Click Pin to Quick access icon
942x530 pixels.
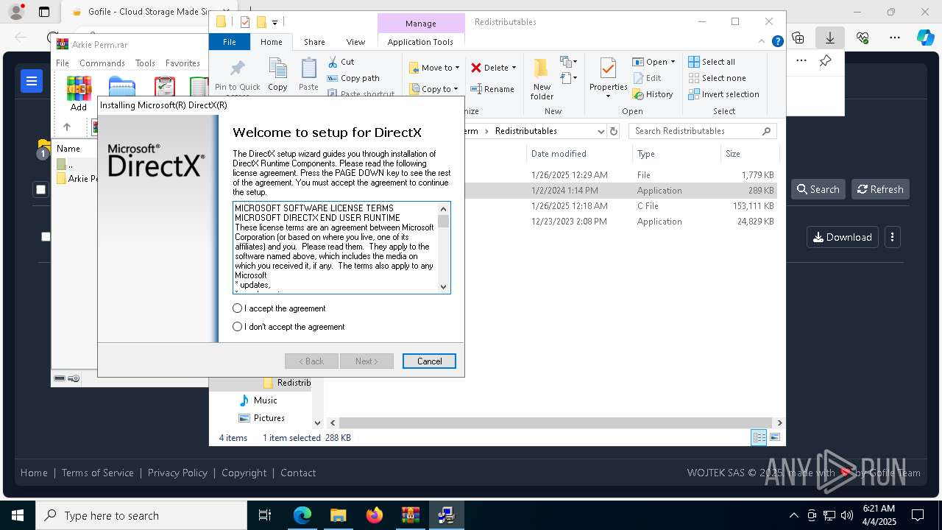[x=237, y=69]
